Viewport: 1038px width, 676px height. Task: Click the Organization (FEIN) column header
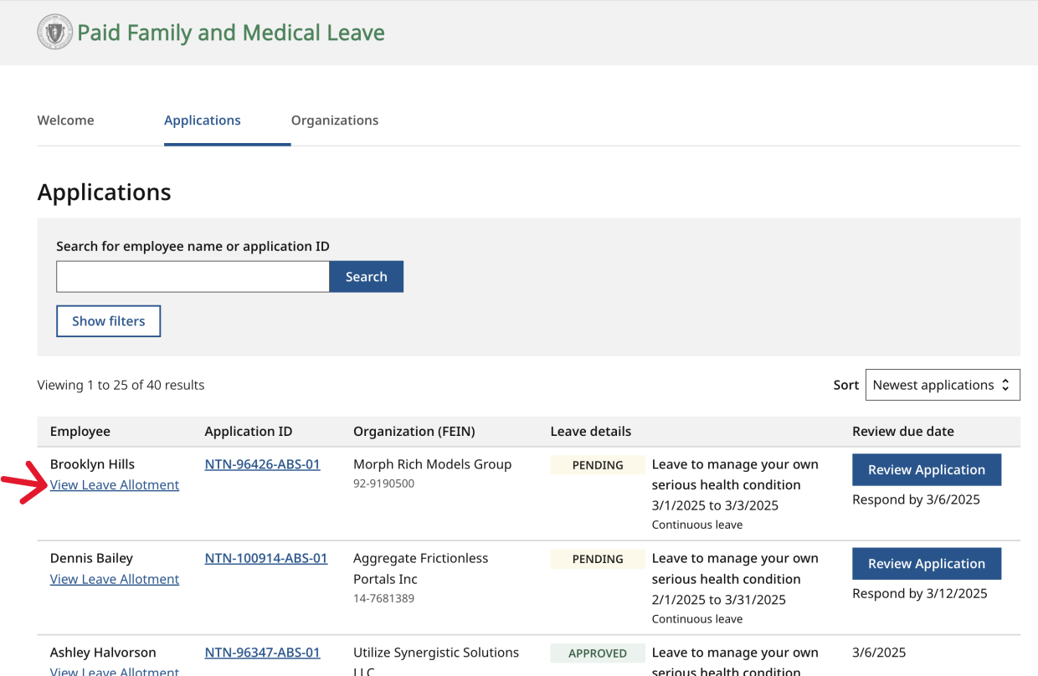point(414,432)
